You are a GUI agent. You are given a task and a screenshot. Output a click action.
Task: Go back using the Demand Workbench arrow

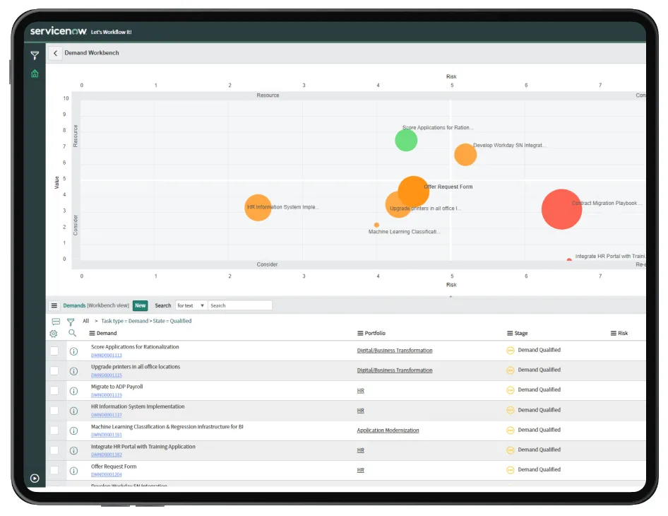[55, 53]
